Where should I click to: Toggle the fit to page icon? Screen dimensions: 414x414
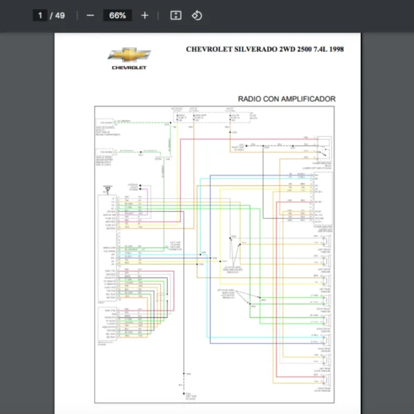pos(176,16)
